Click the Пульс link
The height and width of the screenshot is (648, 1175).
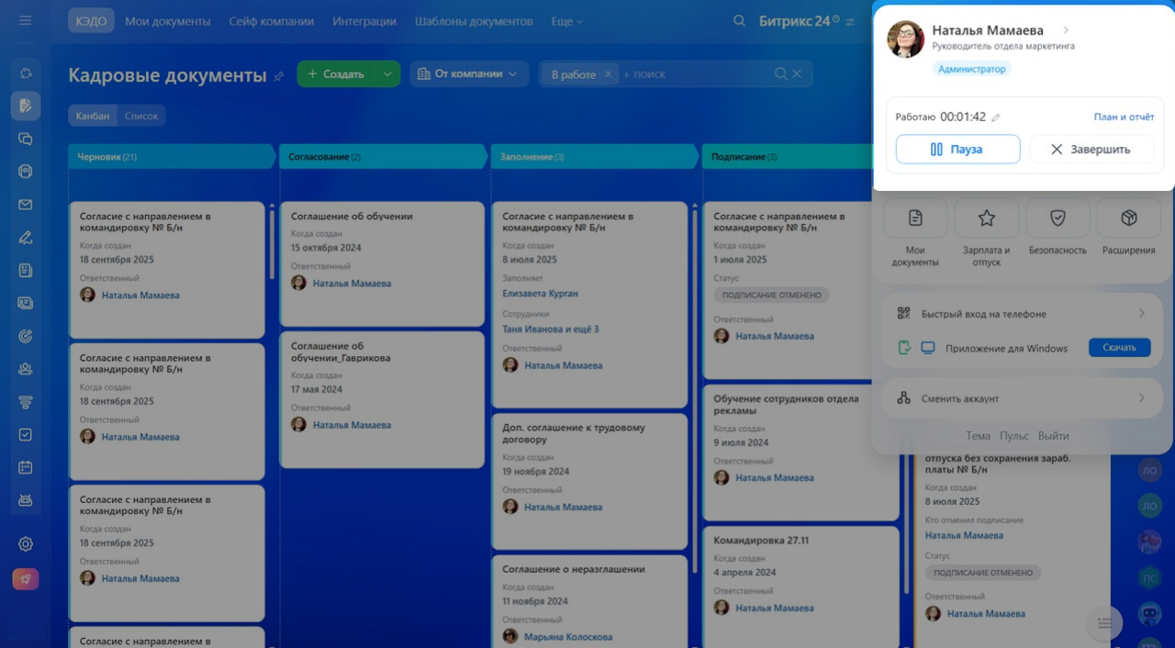click(x=1014, y=436)
